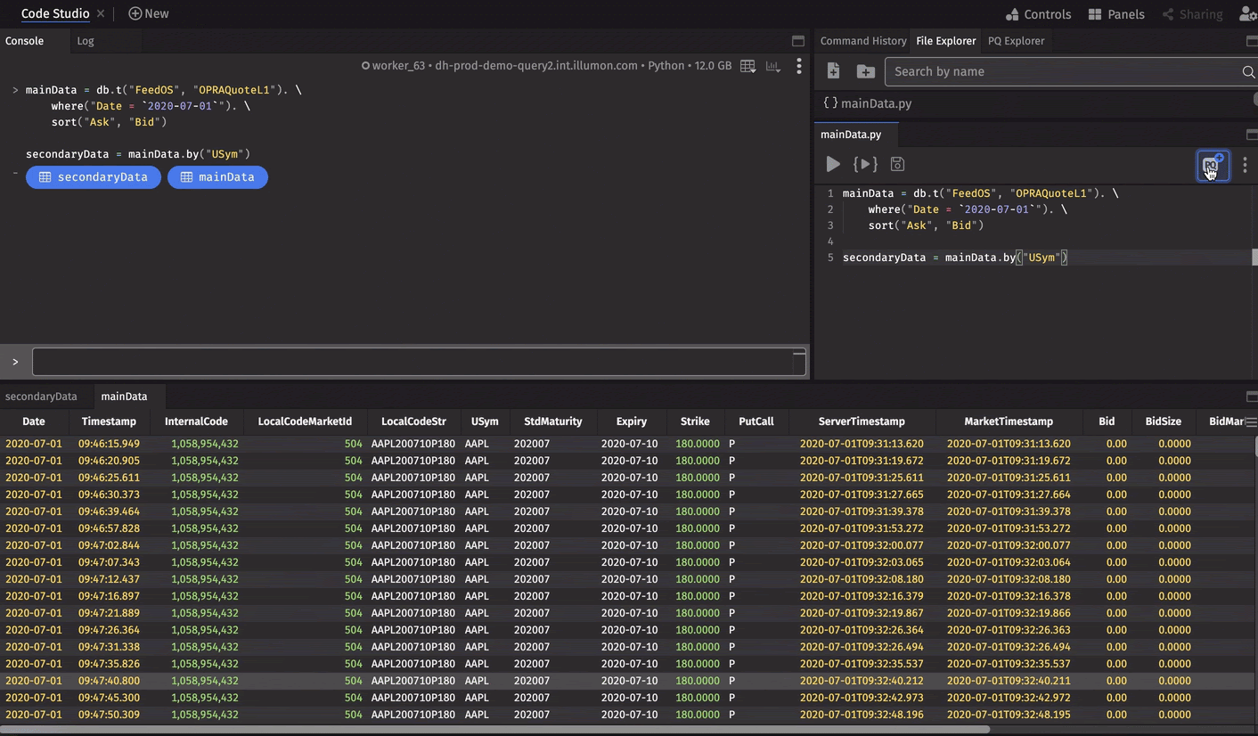Viewport: 1258px width, 736px height.
Task: Create a new file in File Explorer
Action: [833, 71]
